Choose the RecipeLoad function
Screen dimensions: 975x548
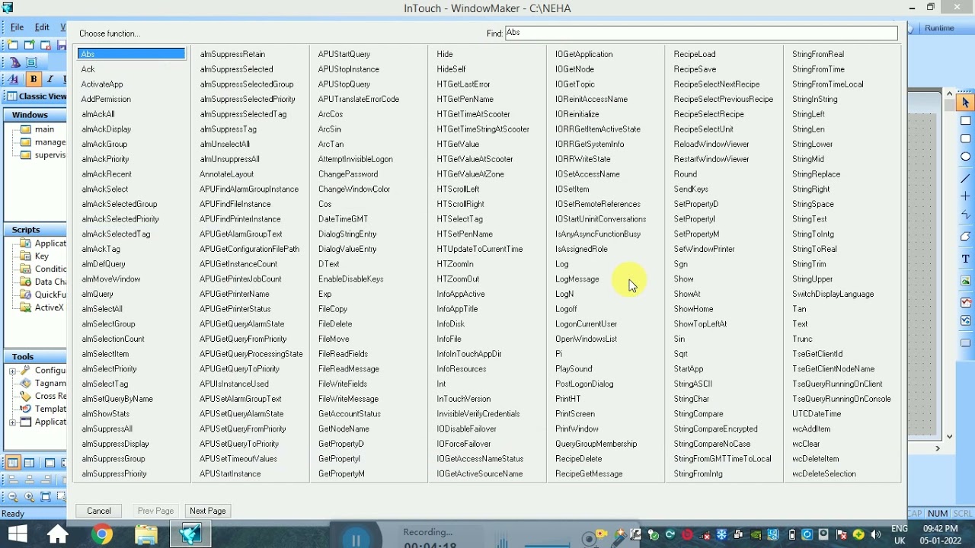(x=695, y=54)
